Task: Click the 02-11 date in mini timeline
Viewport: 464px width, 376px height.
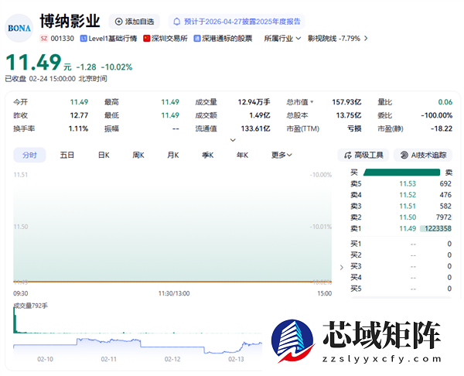Action: pyautogui.click(x=108, y=359)
